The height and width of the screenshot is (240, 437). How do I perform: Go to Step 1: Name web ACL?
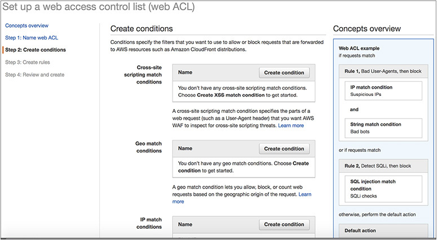tap(31, 38)
